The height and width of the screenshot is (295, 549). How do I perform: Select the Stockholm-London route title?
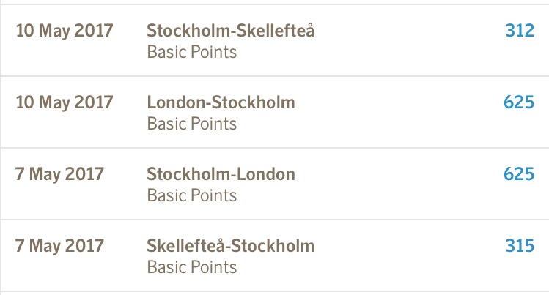(x=221, y=174)
